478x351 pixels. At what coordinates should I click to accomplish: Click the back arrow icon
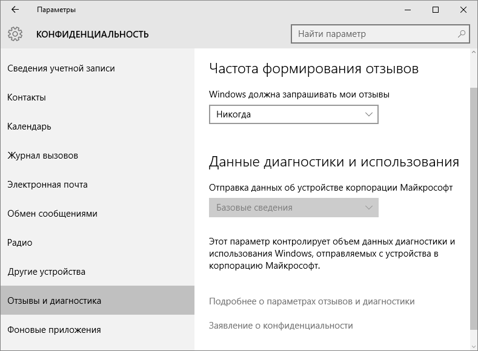coord(15,10)
